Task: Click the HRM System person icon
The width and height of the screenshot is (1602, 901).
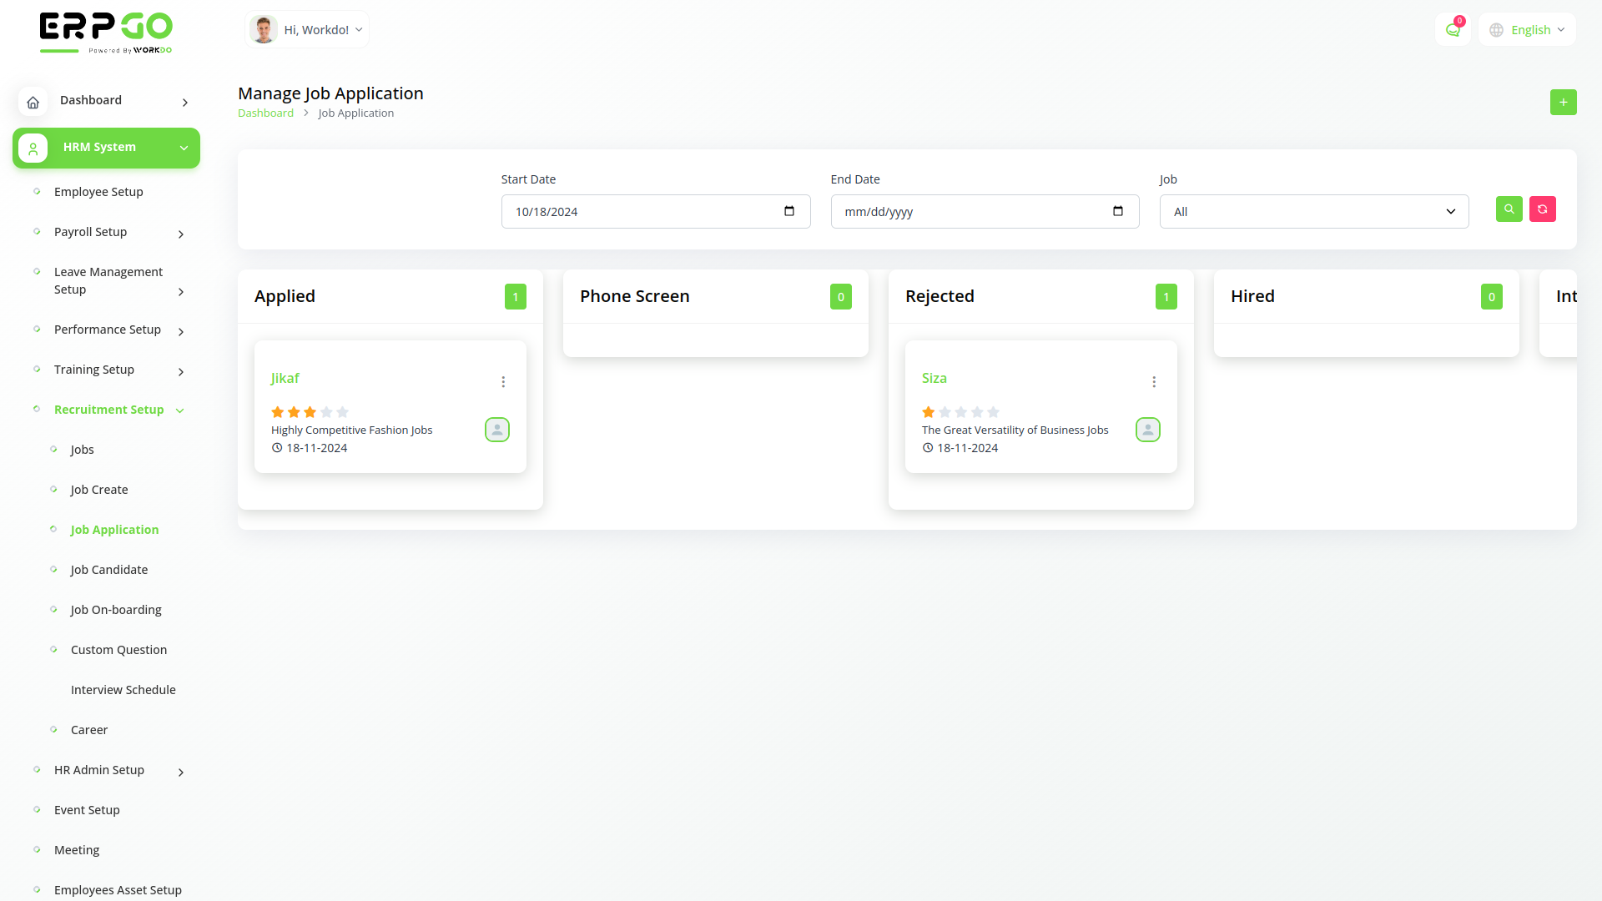Action: click(x=33, y=148)
